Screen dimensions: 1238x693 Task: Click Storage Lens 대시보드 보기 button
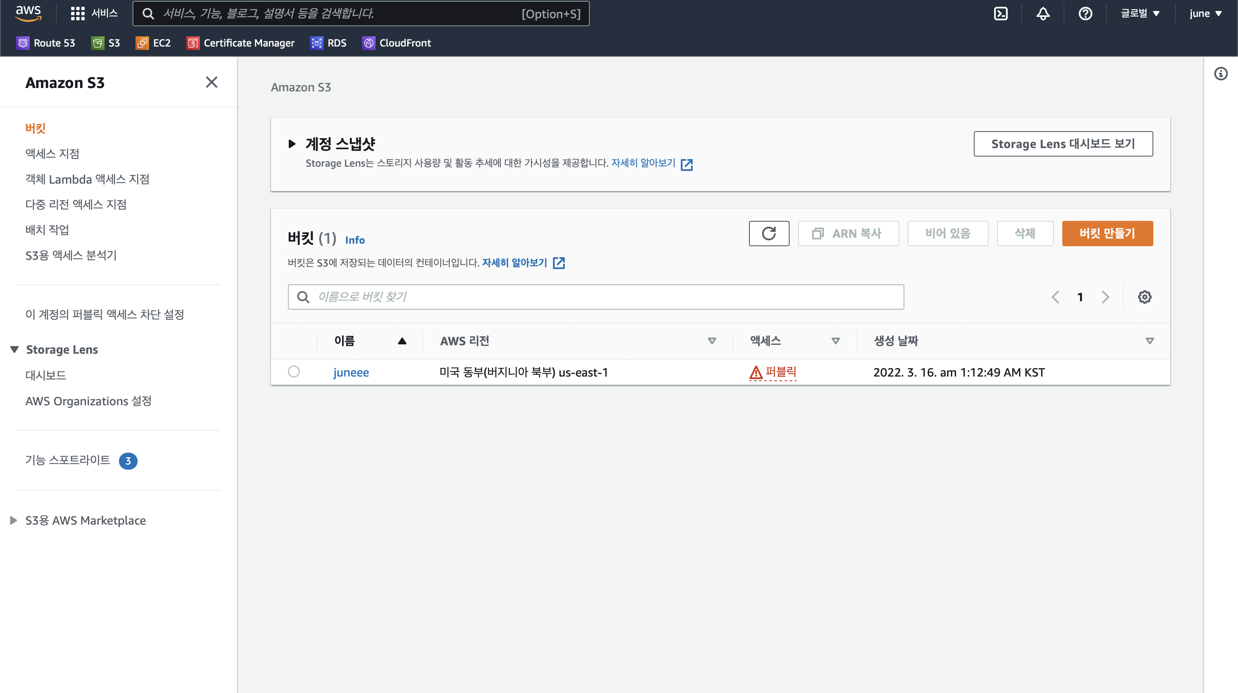[1063, 143]
